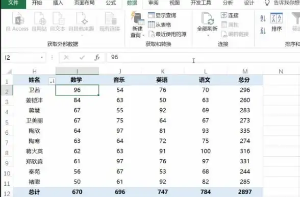Expand the Name Box dropdown arrow
The width and height of the screenshot is (300, 197).
tap(42, 58)
